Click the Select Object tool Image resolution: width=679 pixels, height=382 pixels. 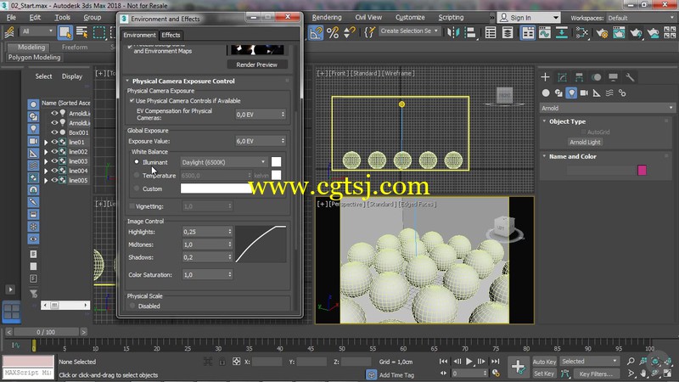point(65,32)
